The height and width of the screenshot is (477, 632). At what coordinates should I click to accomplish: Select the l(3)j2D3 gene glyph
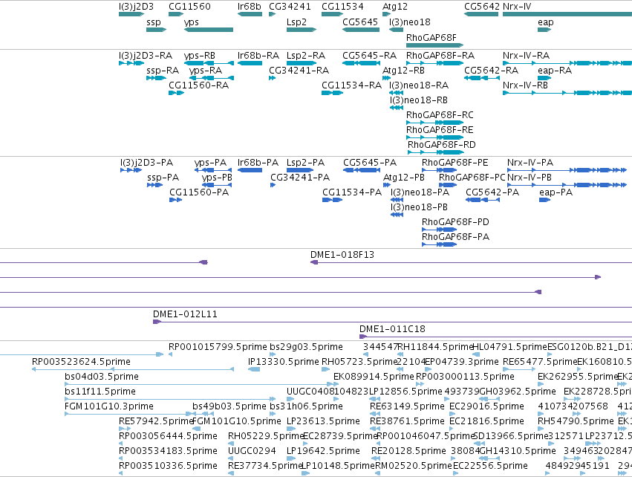[x=131, y=14]
